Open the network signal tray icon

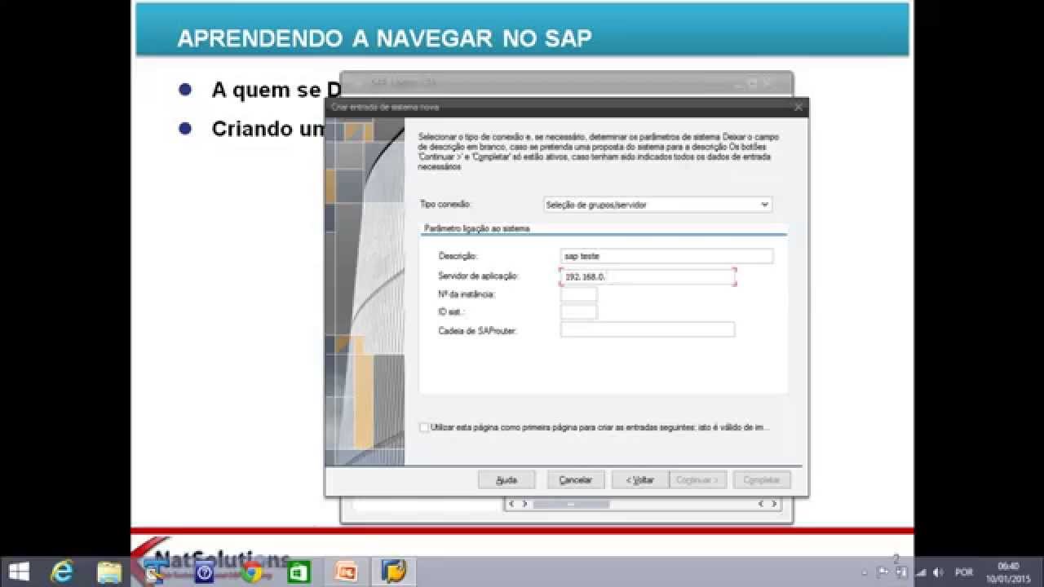pos(921,572)
